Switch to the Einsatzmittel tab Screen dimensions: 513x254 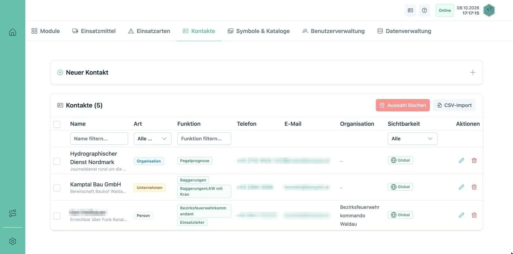point(94,31)
